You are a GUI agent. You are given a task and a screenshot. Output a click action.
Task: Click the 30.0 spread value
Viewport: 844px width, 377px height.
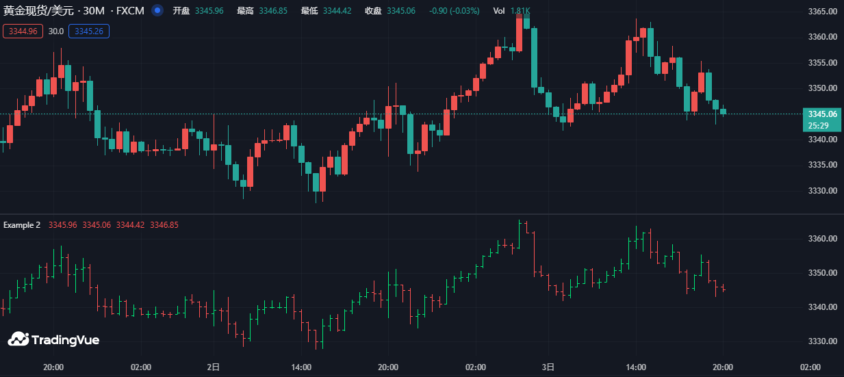click(56, 31)
